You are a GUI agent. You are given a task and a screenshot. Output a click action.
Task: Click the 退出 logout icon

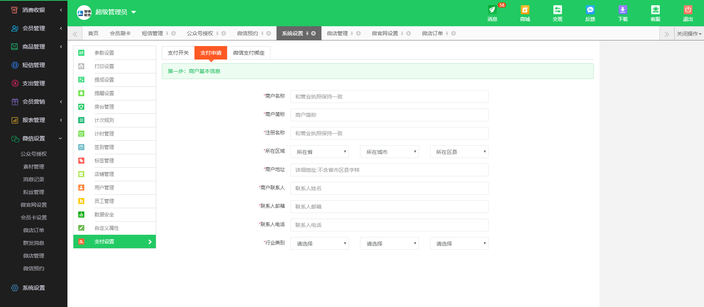(688, 10)
